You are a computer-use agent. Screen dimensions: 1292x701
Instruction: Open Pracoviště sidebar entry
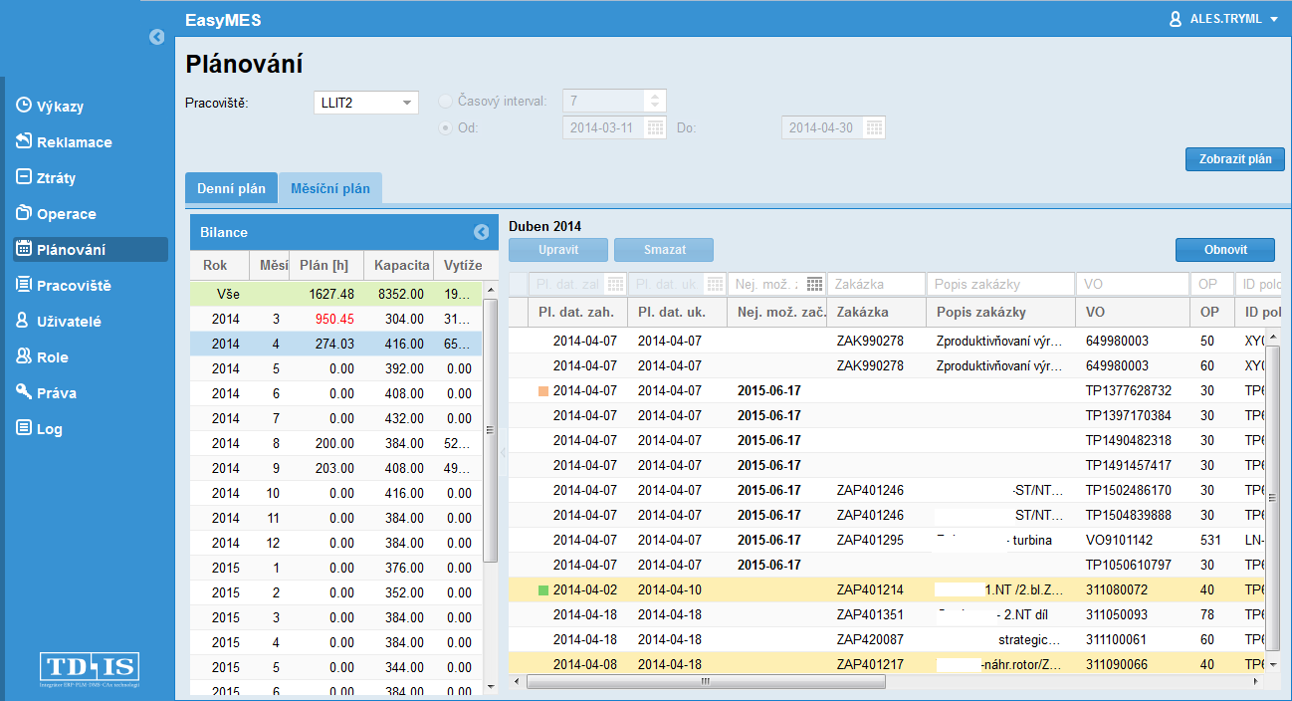point(74,286)
